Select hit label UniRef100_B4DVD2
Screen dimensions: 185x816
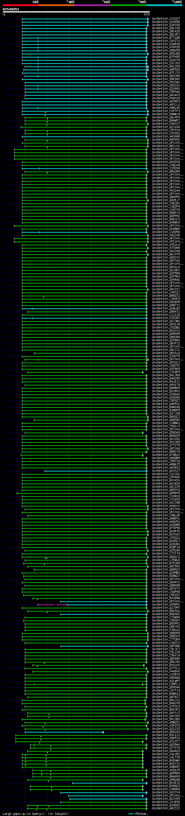click(166, 614)
